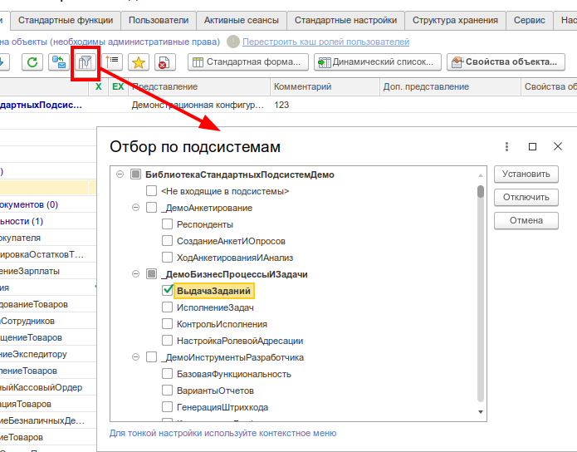Check НастройкаРолевойАдресации checkbox
Viewport: 577px width, 452px height.
[x=167, y=341]
